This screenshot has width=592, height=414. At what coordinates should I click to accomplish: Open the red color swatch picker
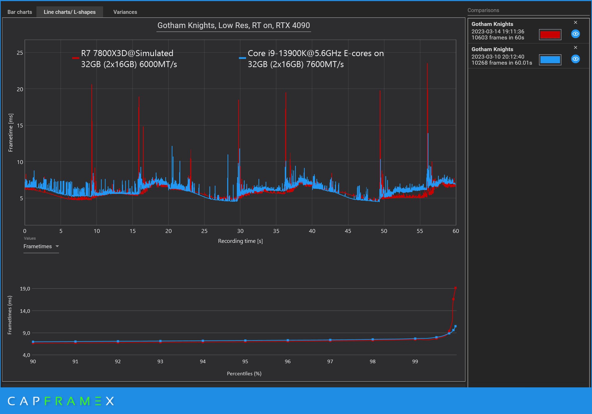pos(550,34)
